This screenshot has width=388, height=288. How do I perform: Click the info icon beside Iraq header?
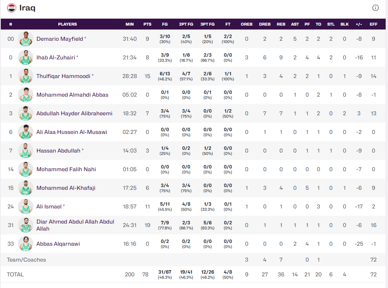click(375, 8)
